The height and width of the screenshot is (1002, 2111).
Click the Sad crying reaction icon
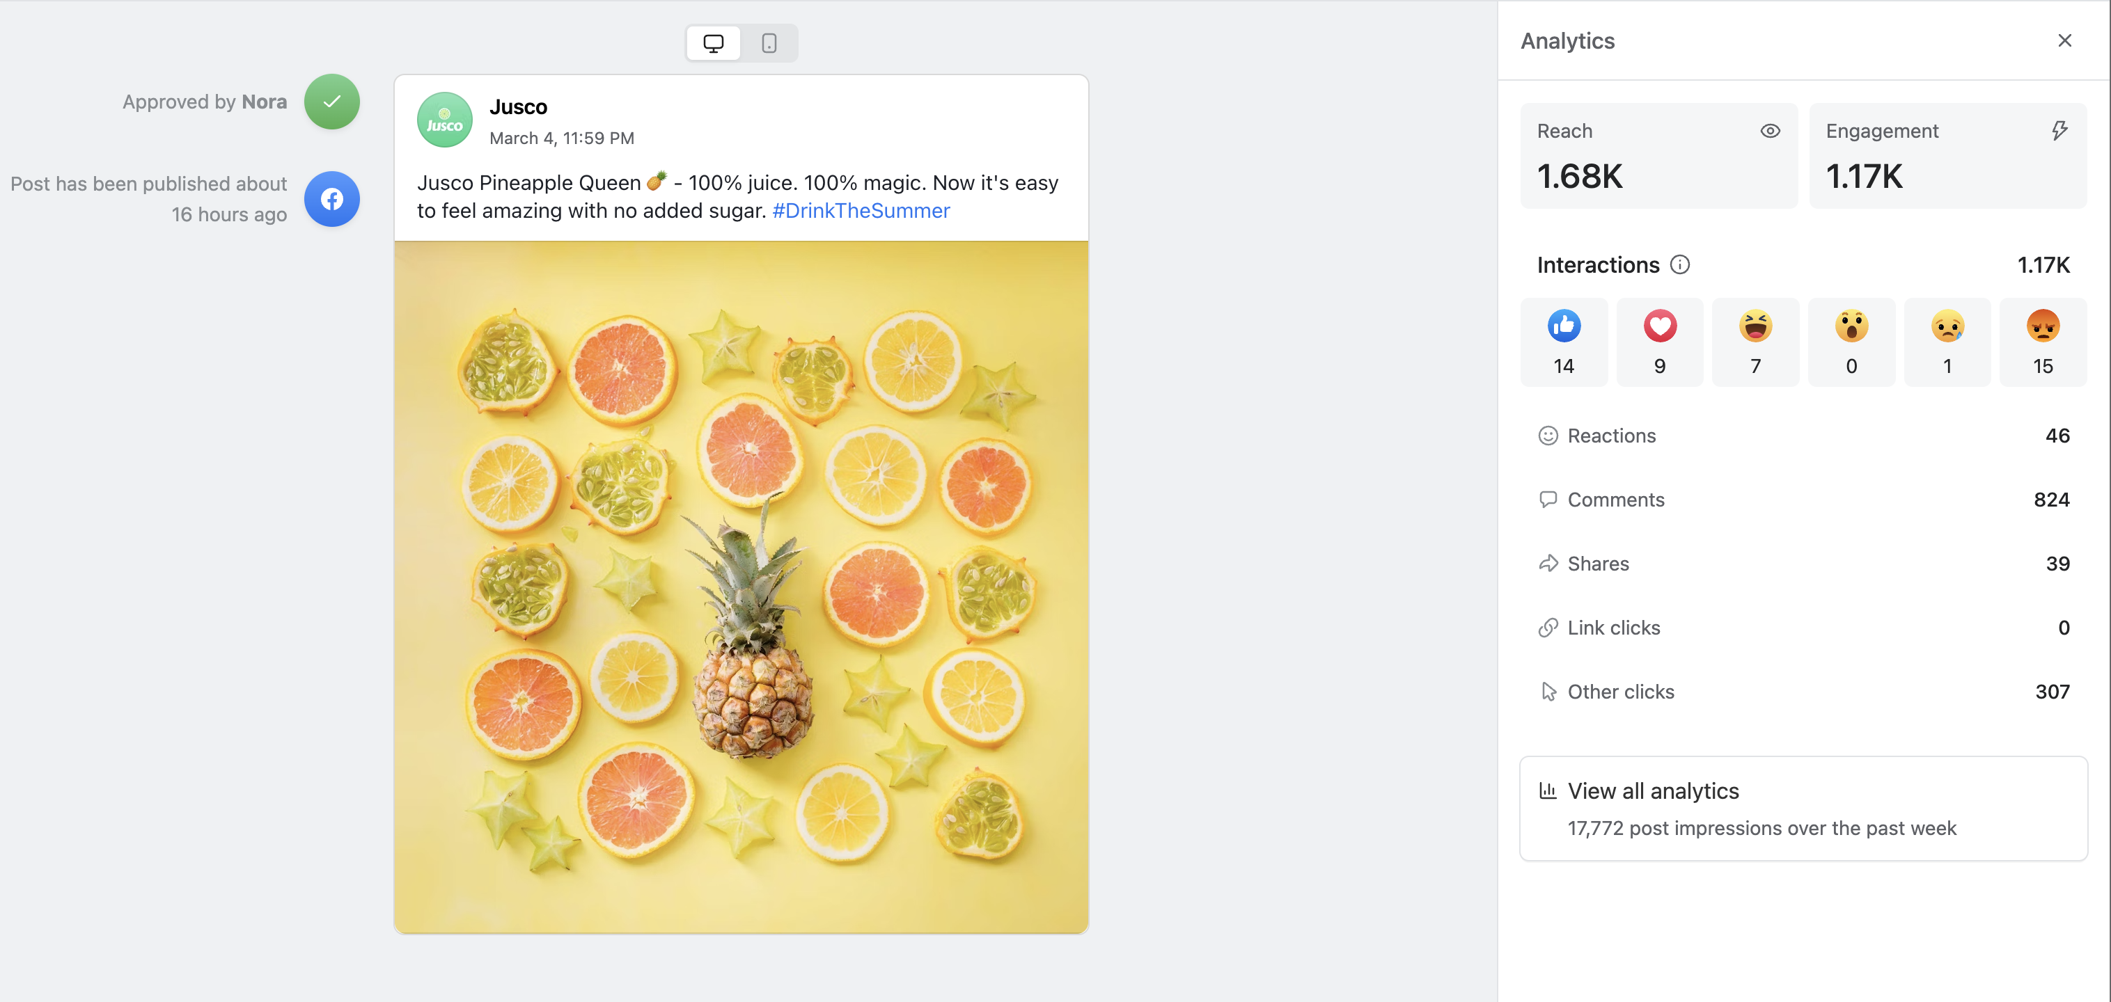1947,326
